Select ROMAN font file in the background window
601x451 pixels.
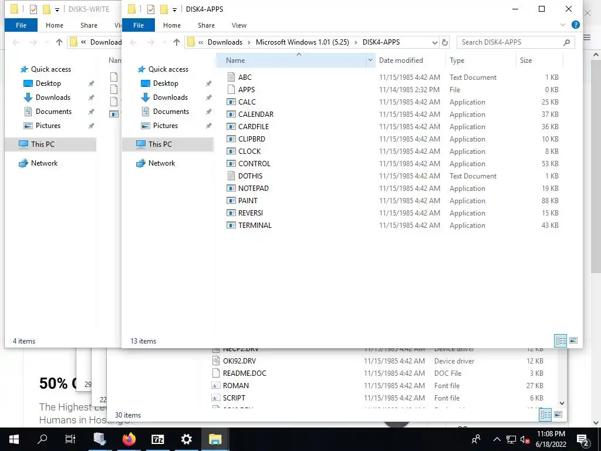click(236, 385)
